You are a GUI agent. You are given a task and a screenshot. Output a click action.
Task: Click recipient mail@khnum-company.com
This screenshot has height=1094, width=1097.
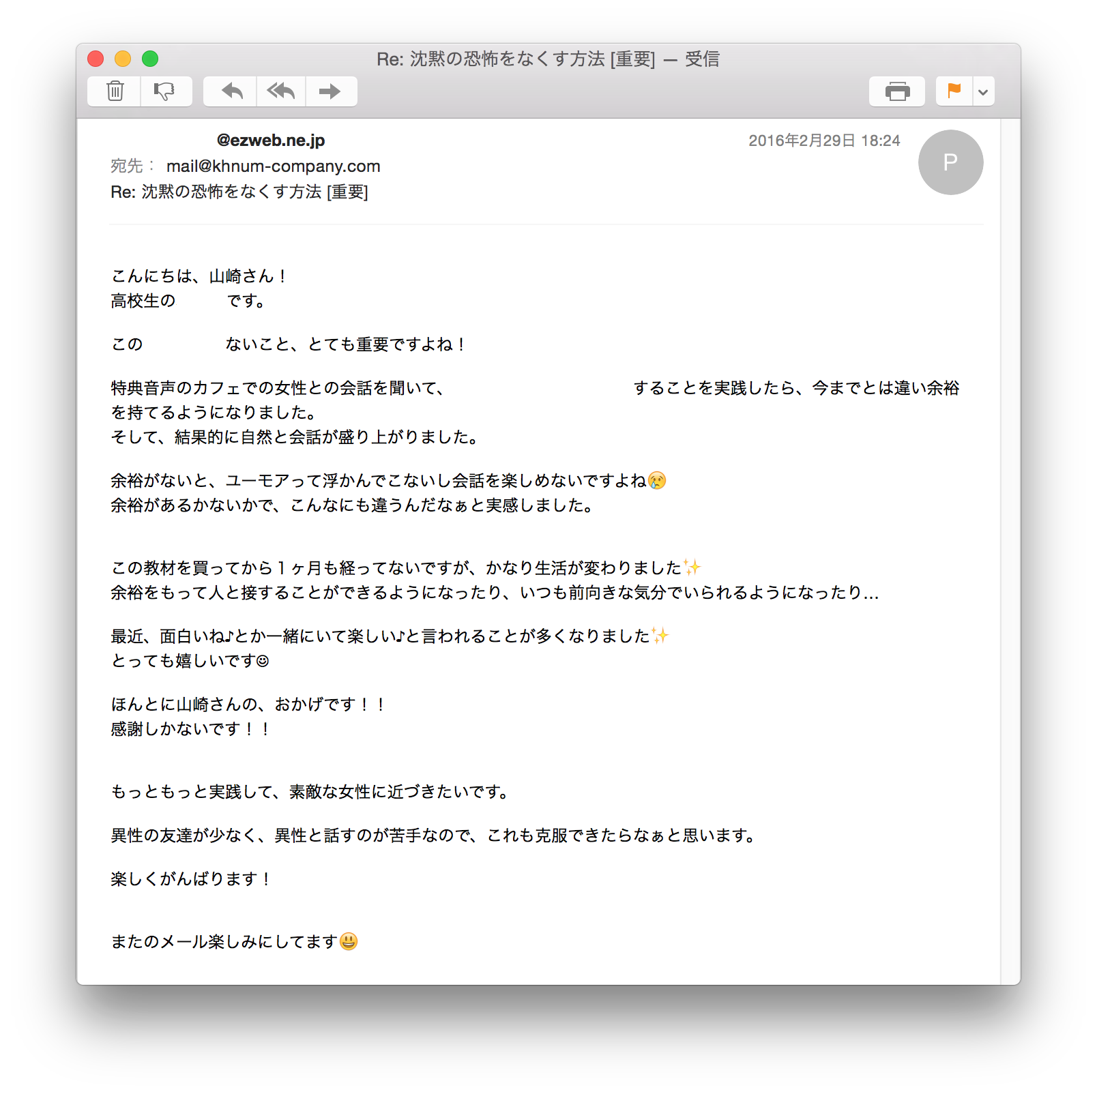click(x=273, y=166)
